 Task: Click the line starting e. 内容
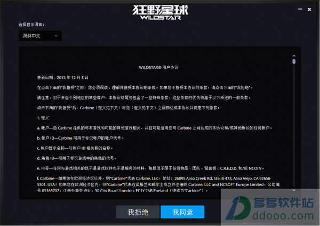(x=150, y=168)
